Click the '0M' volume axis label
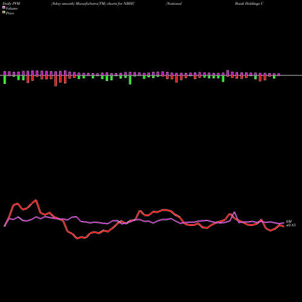The height and width of the screenshot is (302, 302). pos(289,222)
